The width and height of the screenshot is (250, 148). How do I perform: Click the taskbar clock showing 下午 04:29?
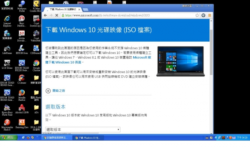pos(242,138)
